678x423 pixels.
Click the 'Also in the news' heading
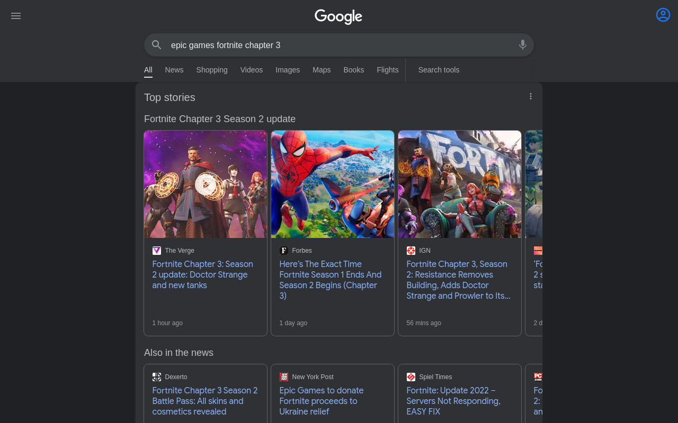[x=179, y=353]
